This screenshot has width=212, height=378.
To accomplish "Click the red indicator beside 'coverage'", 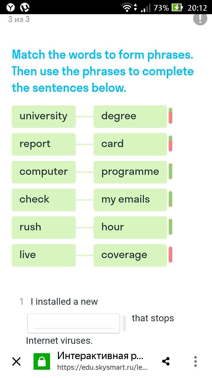I will click(170, 255).
